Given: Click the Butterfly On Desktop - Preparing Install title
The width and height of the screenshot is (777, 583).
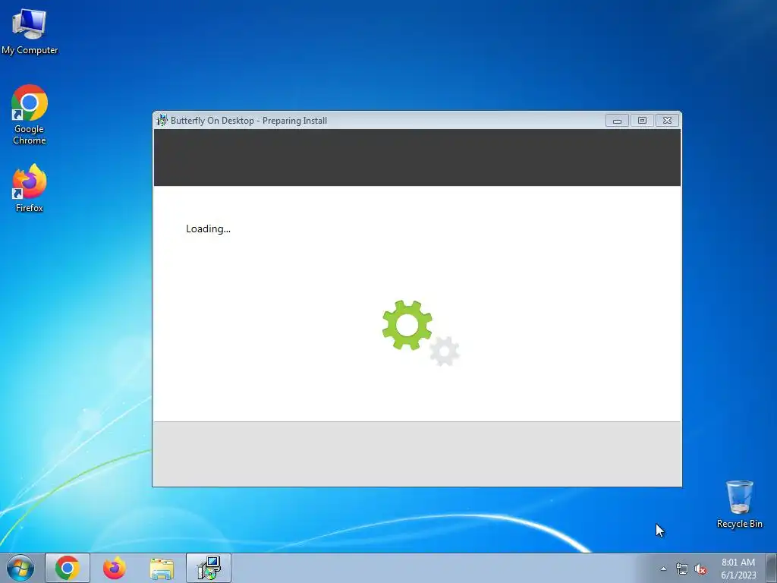Looking at the screenshot, I should click(249, 121).
